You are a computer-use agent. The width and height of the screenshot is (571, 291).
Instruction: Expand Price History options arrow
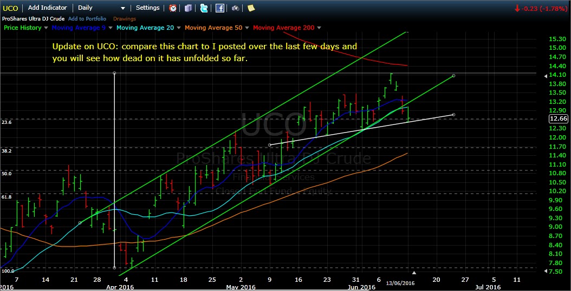[x=46, y=28]
